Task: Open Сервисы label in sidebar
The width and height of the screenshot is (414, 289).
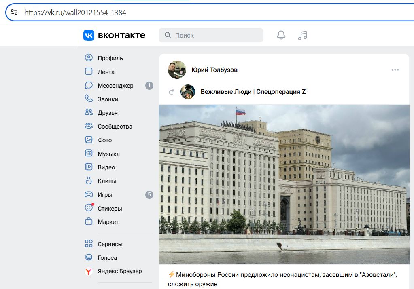Action: click(x=110, y=244)
